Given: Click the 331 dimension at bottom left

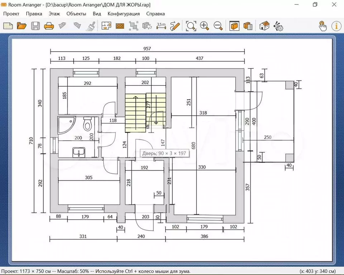Looking at the screenshot, I should [83, 236].
